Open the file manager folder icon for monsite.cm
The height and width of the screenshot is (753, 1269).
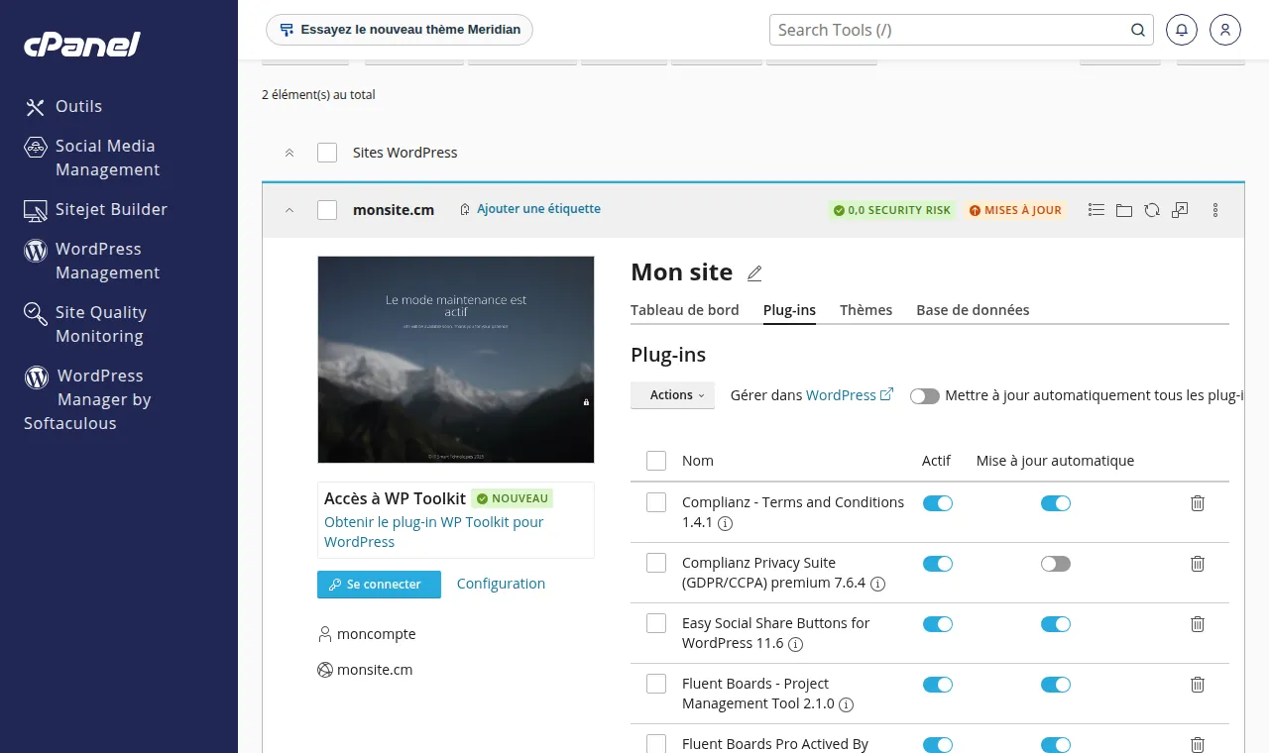(x=1123, y=210)
